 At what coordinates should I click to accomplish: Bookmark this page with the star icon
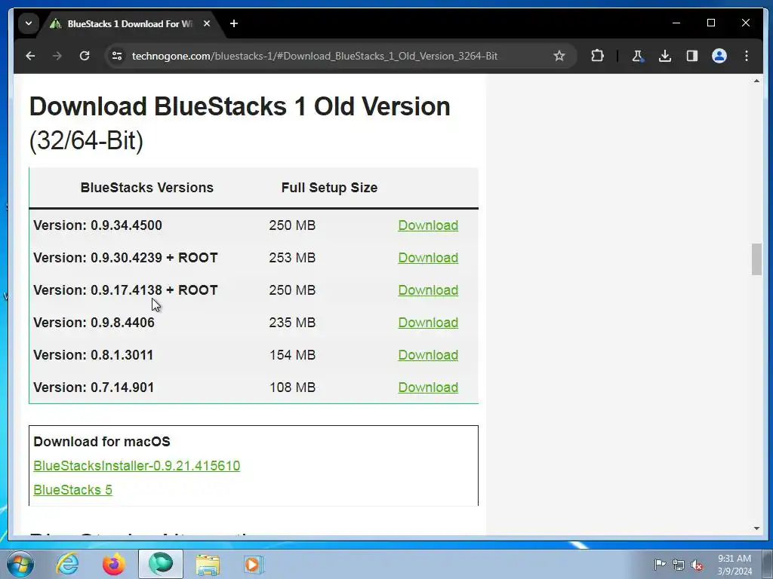(x=559, y=56)
